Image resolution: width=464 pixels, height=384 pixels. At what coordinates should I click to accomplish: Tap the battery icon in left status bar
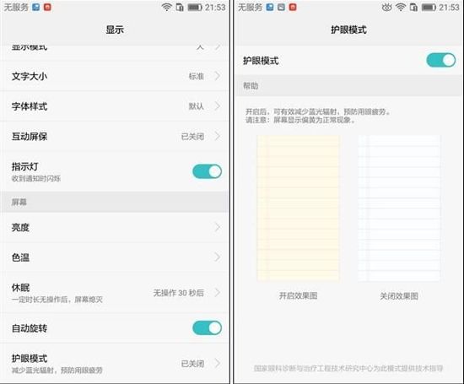(195, 7)
